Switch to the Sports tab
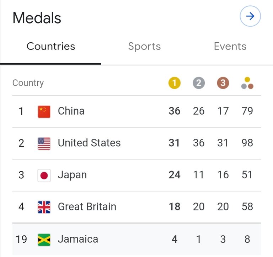273x257 pixels. (x=144, y=47)
